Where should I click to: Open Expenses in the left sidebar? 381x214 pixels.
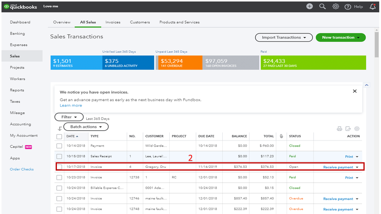(19, 45)
